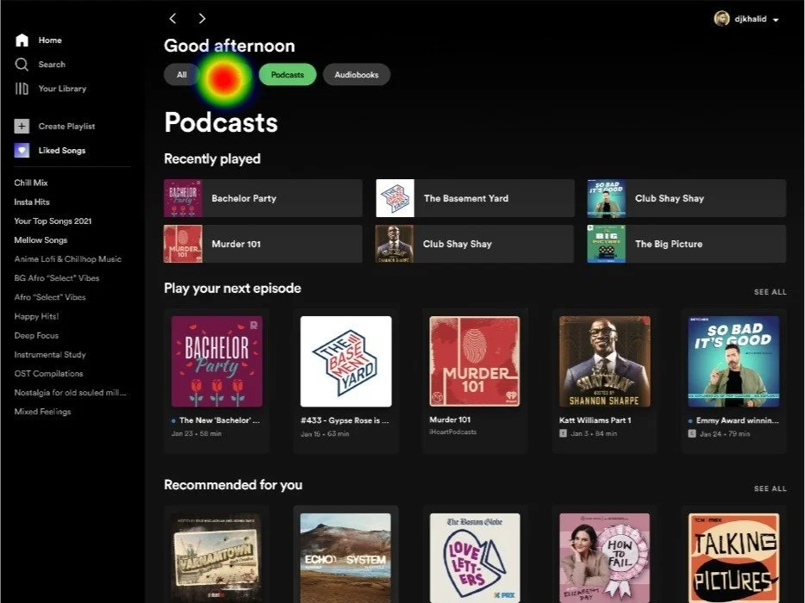Screen dimensions: 805x603
Task: Click The Big Picture thumbnail in Recently played
Action: pyautogui.click(x=606, y=244)
